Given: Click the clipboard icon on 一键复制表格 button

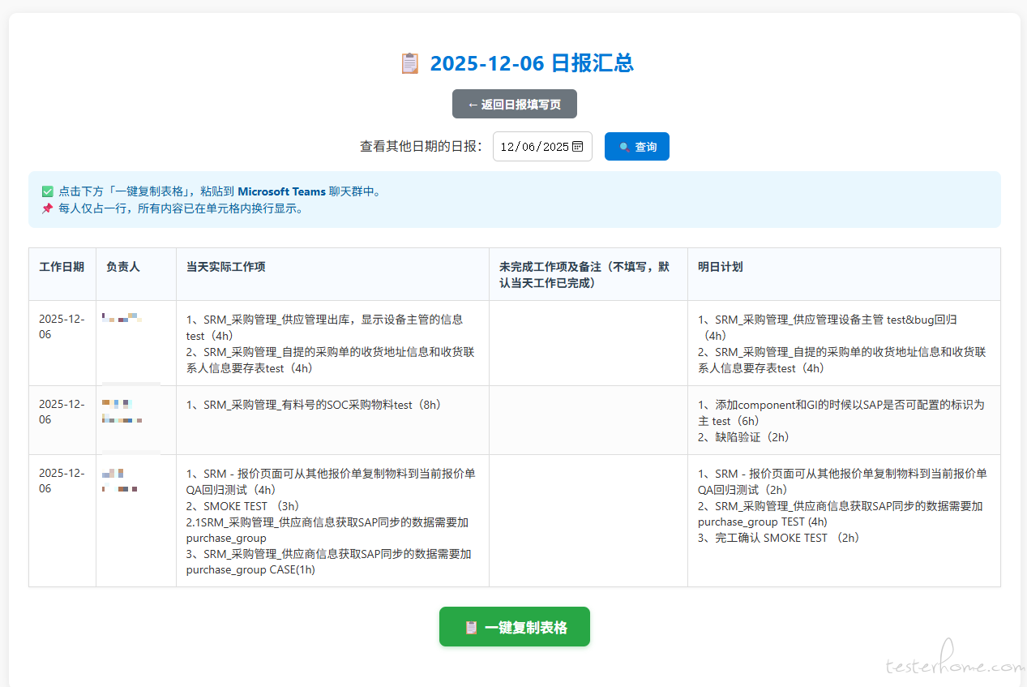Looking at the screenshot, I should coord(471,627).
